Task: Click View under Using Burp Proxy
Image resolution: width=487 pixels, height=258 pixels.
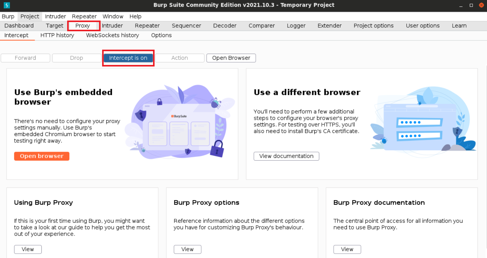Action: click(28, 249)
